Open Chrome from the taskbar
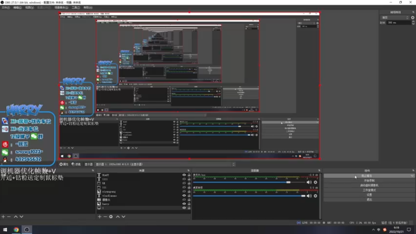The image size is (416, 234). pos(16,229)
